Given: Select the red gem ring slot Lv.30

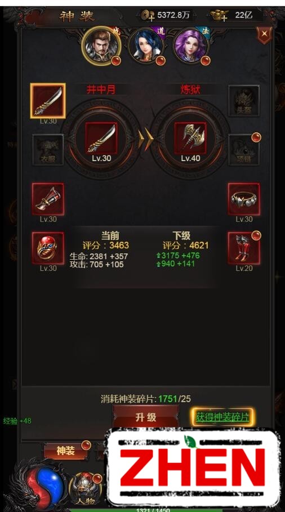Looking at the screenshot, I should [x=48, y=248].
